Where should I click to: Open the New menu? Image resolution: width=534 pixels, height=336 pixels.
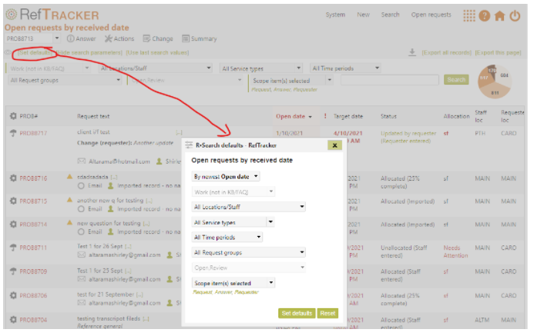[x=363, y=15]
